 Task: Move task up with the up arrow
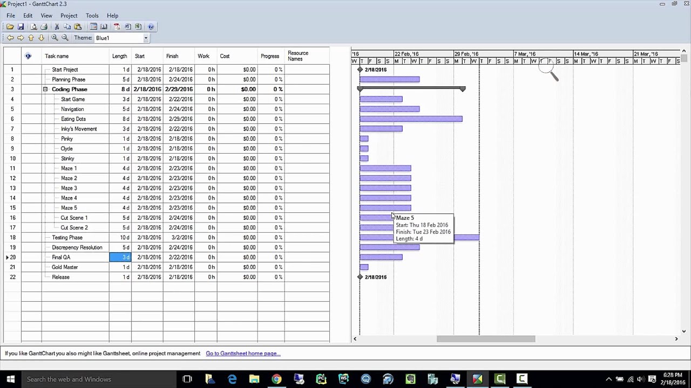click(31, 38)
